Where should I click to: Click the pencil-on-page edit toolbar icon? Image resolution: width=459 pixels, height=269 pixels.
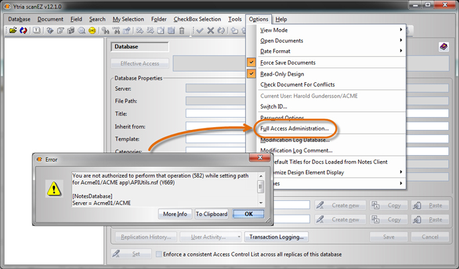coord(60,30)
